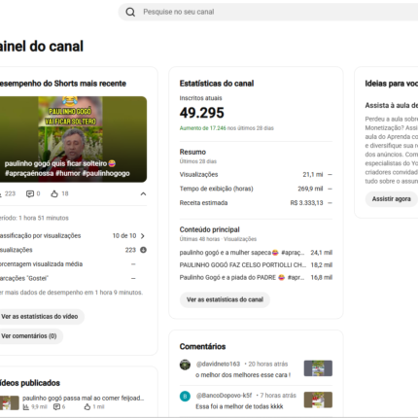Click the comment 'o melhor dos melhores esse cara !'
The width and height of the screenshot is (418, 418).
243,375
